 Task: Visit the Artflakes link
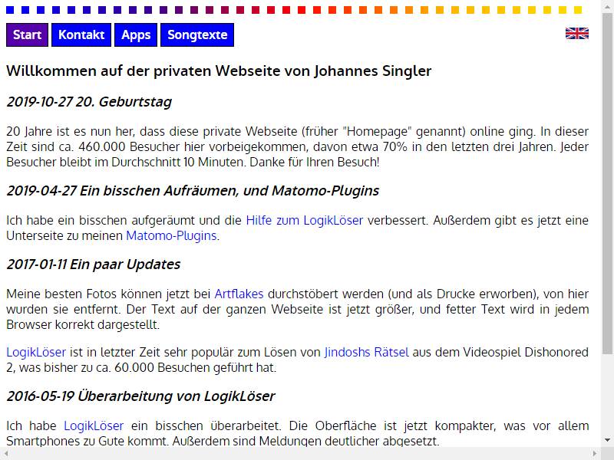coord(239,294)
